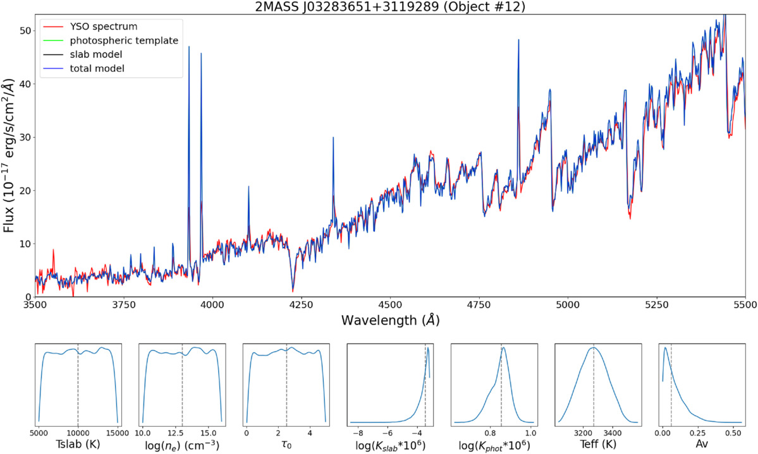Click the 15000 tick under the Tslab panel
Screen dimensions: 758x454
point(118,433)
